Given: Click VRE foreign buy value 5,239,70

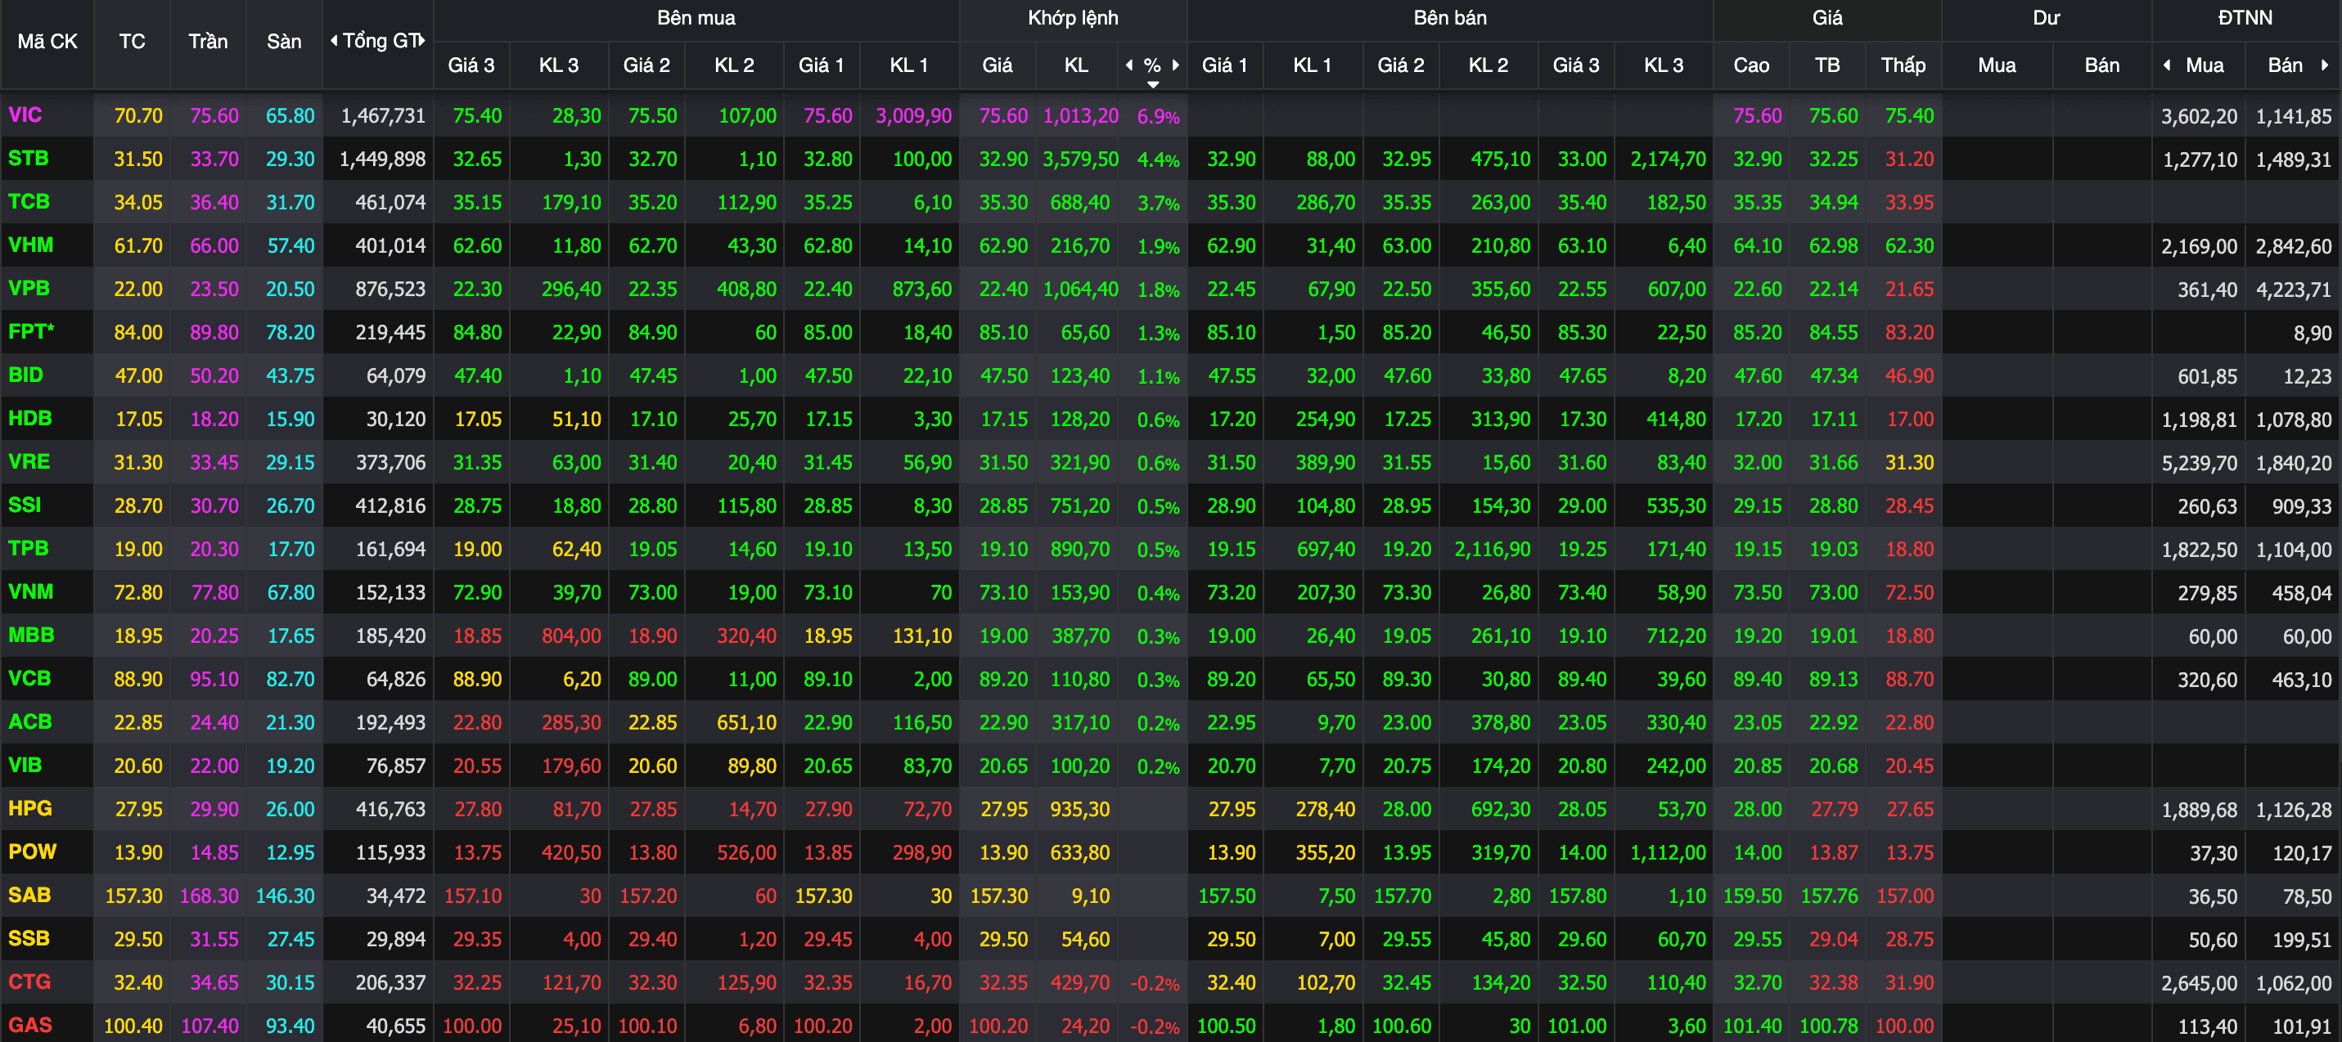Looking at the screenshot, I should (2200, 463).
